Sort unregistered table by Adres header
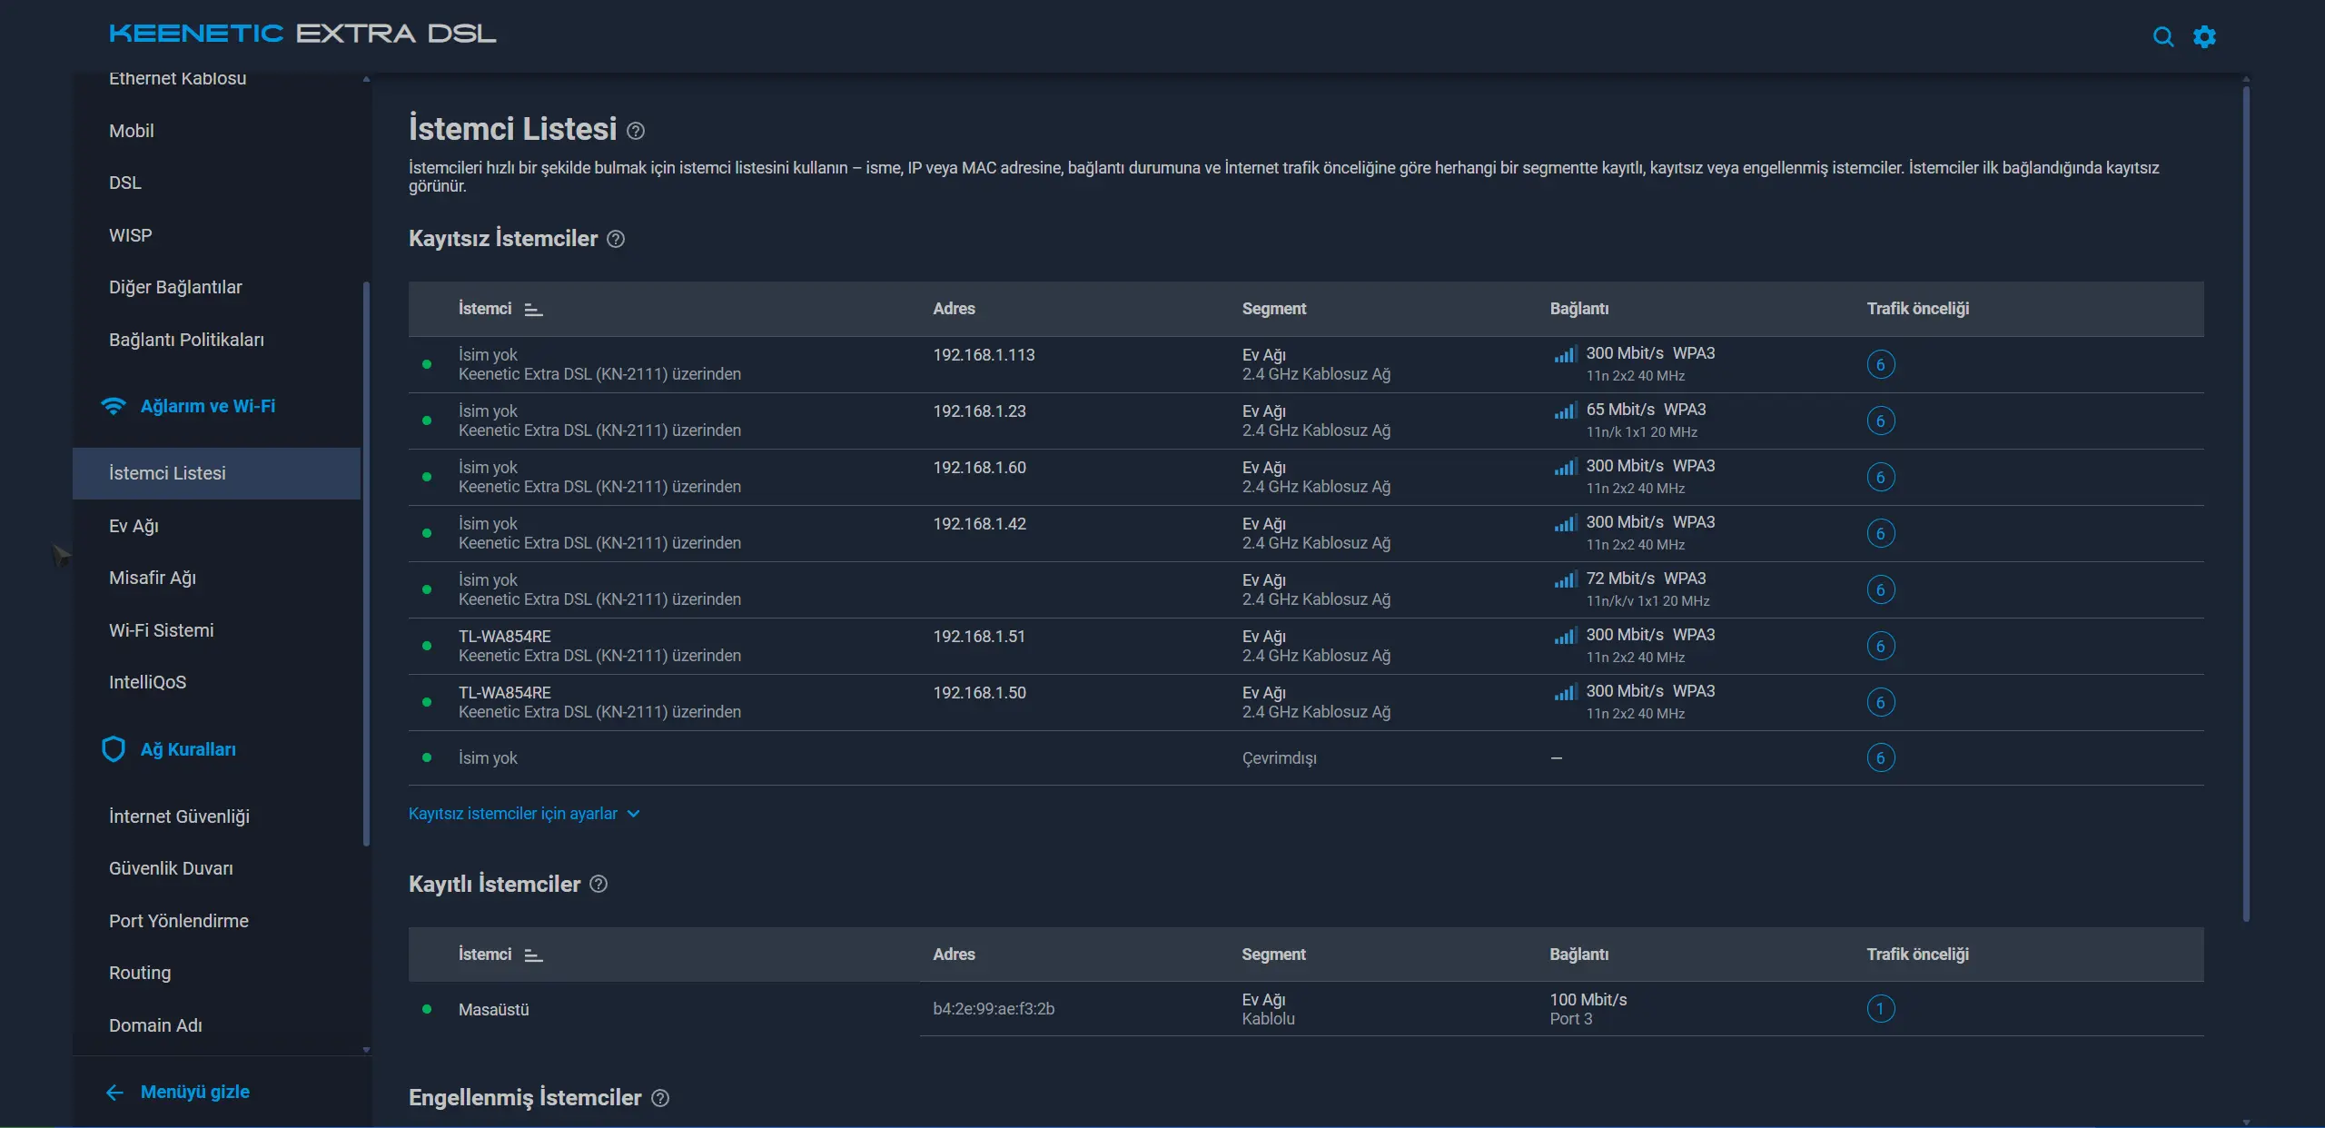Screen dimensions: 2325x1128 tap(954, 309)
